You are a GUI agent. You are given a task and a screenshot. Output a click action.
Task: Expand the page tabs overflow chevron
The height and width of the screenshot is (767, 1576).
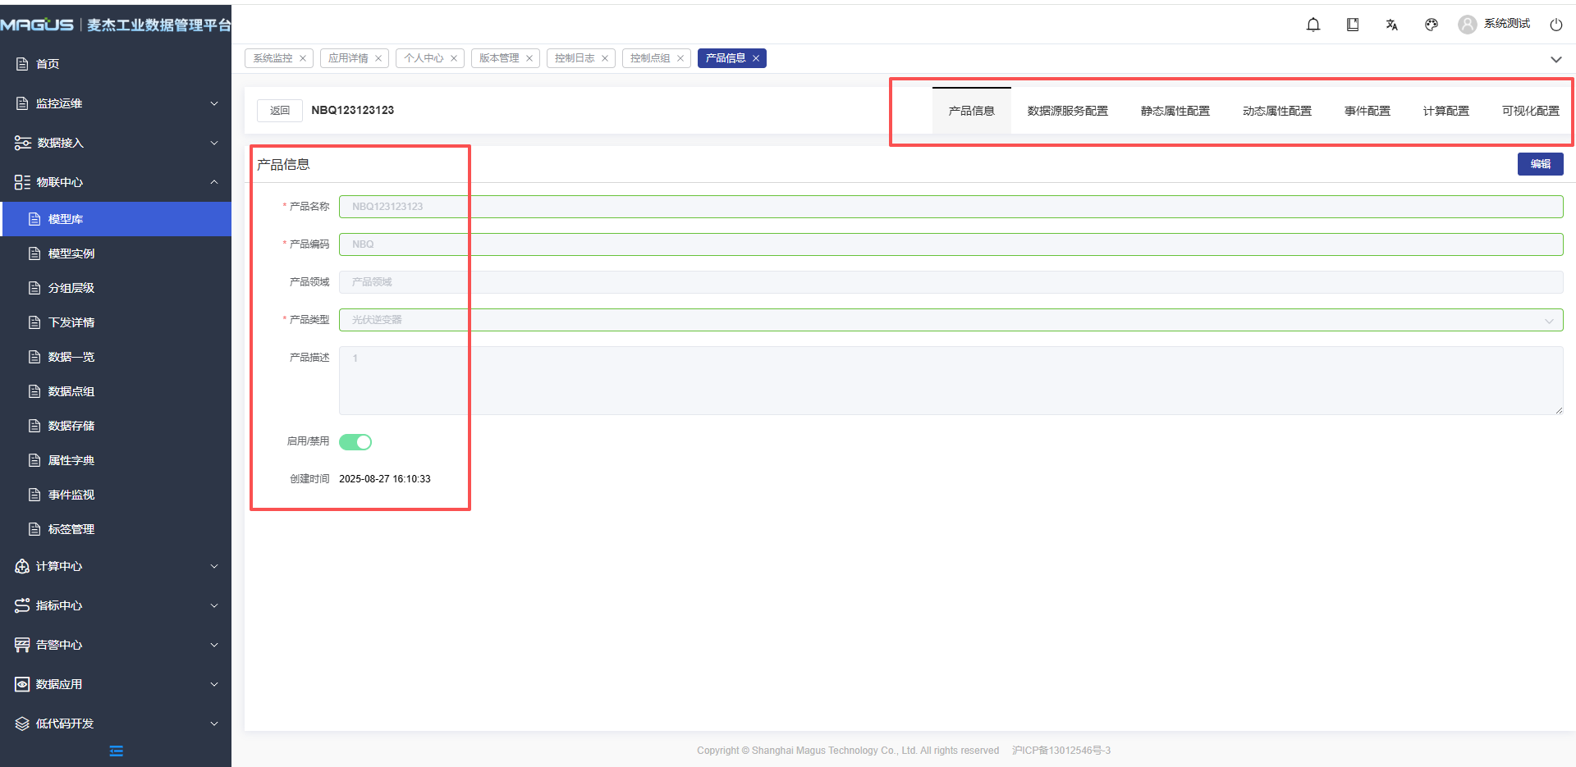pos(1555,59)
